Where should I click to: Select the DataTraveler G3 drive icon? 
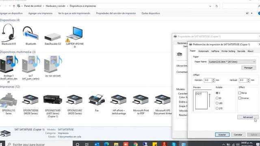53,38
